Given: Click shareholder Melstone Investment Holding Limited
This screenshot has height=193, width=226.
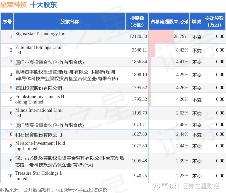Looking at the screenshot, I should point(40,146).
